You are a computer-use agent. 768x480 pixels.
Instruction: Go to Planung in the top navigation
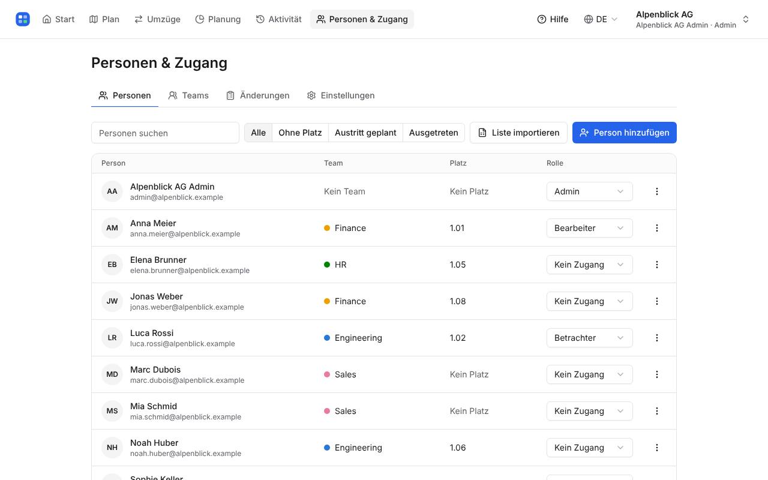point(218,19)
